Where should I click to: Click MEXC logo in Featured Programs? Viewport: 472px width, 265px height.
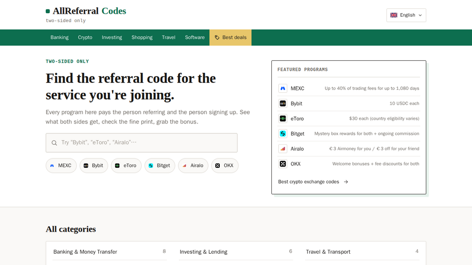pyautogui.click(x=283, y=88)
